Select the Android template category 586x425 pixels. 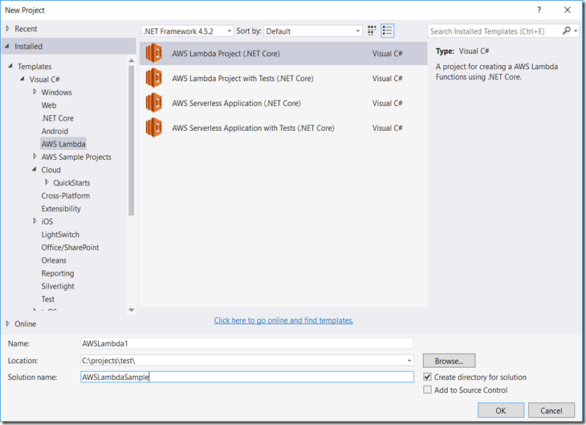pyautogui.click(x=55, y=131)
